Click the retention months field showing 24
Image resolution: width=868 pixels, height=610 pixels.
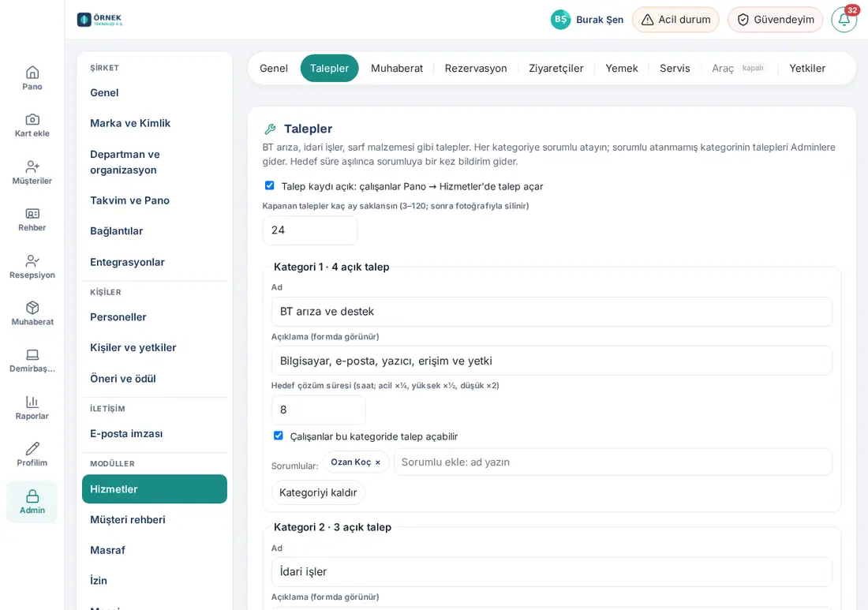click(310, 230)
